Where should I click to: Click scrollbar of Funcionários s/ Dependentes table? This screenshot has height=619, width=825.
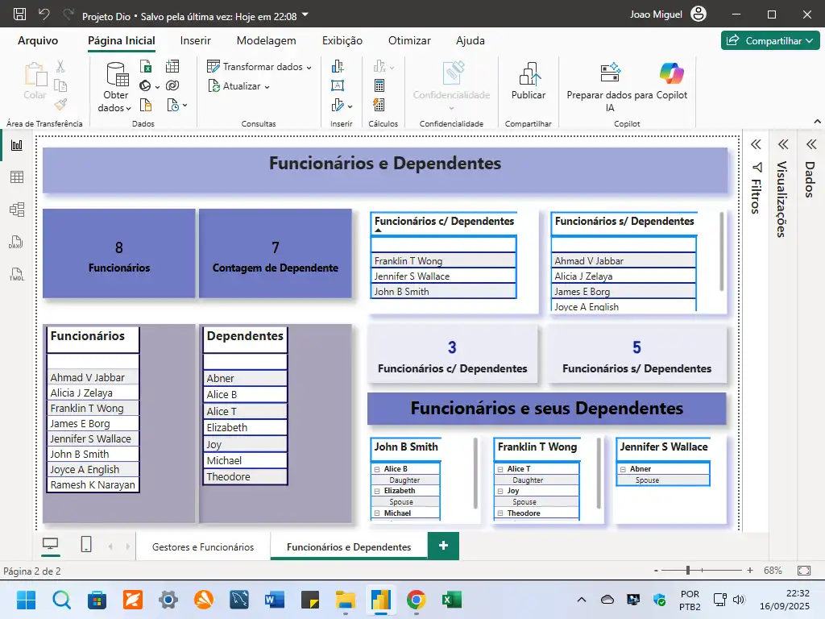pos(721,251)
